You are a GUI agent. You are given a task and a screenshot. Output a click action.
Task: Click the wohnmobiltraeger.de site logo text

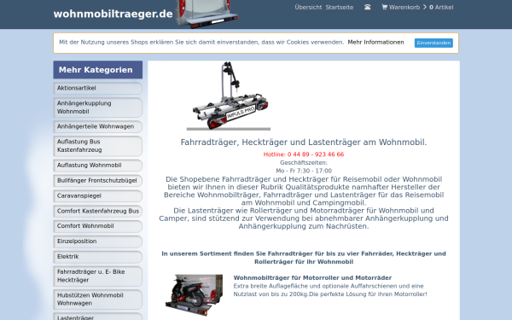point(113,14)
